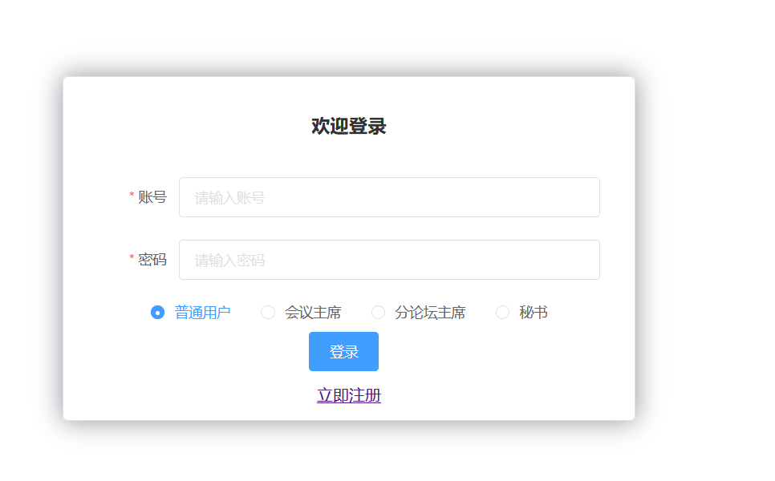The width and height of the screenshot is (775, 481).
Task: Click inside the 请输入账号 input field
Action: click(x=389, y=197)
